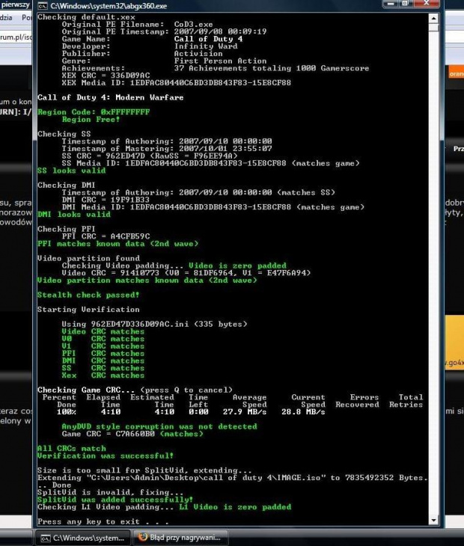
Task: Click 'Game CRC = C7A660B0' line
Action: (132, 434)
